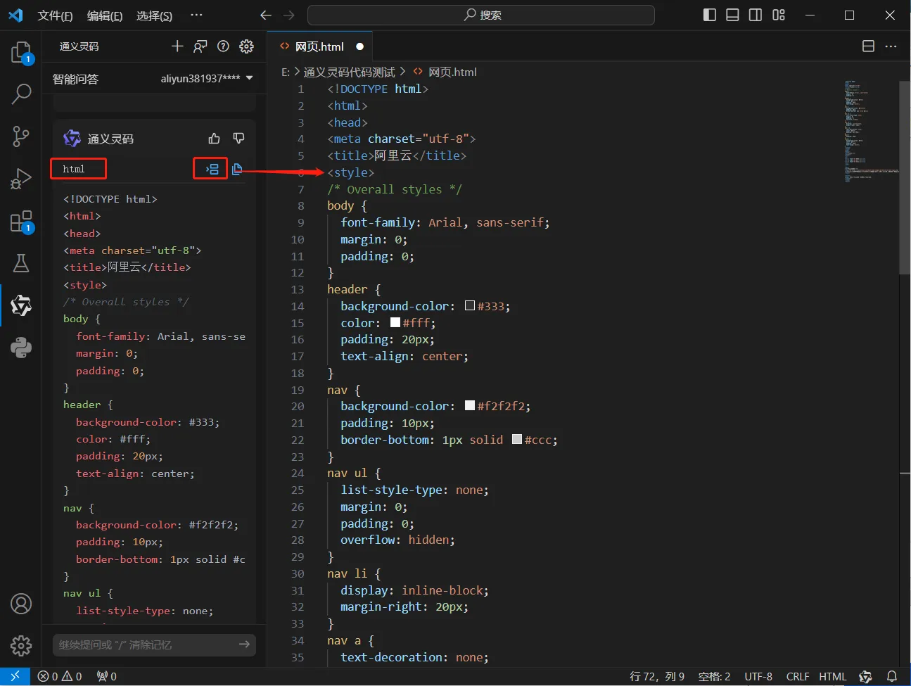Click the 智能问答 panel heading
911x686 pixels.
[75, 79]
